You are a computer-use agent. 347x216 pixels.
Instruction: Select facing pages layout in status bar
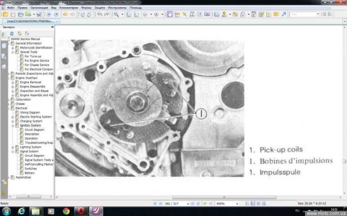264,204
